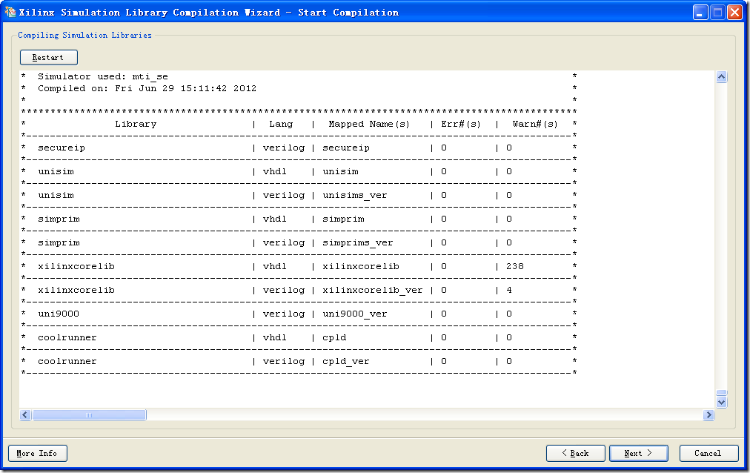The height and width of the screenshot is (473, 750).
Task: Go to the previous step with Back
Action: point(575,453)
